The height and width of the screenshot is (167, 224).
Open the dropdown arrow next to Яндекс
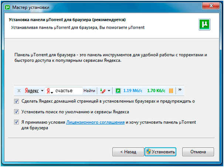42,91
